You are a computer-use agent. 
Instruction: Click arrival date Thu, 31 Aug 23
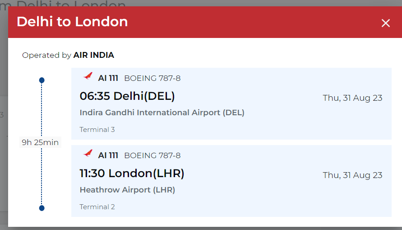[x=352, y=175]
